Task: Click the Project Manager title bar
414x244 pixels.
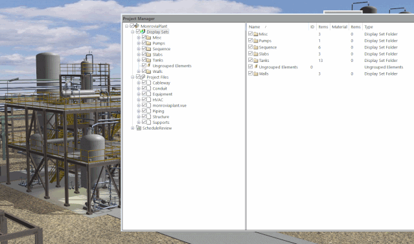Action: (268, 19)
